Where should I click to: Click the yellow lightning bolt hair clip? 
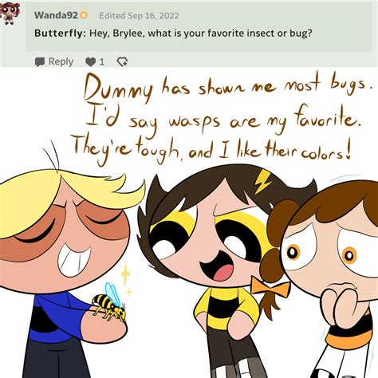(x=263, y=181)
